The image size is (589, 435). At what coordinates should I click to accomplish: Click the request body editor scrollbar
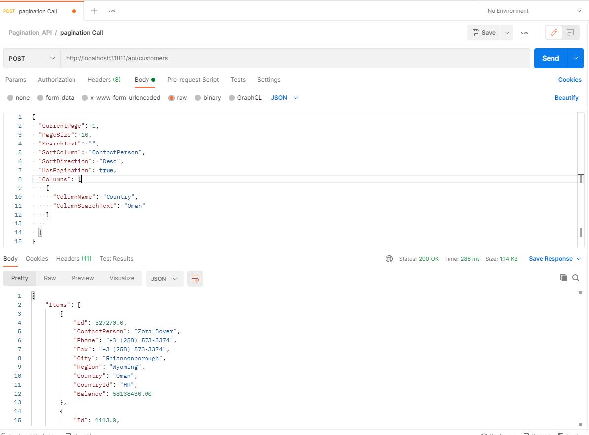tap(581, 180)
